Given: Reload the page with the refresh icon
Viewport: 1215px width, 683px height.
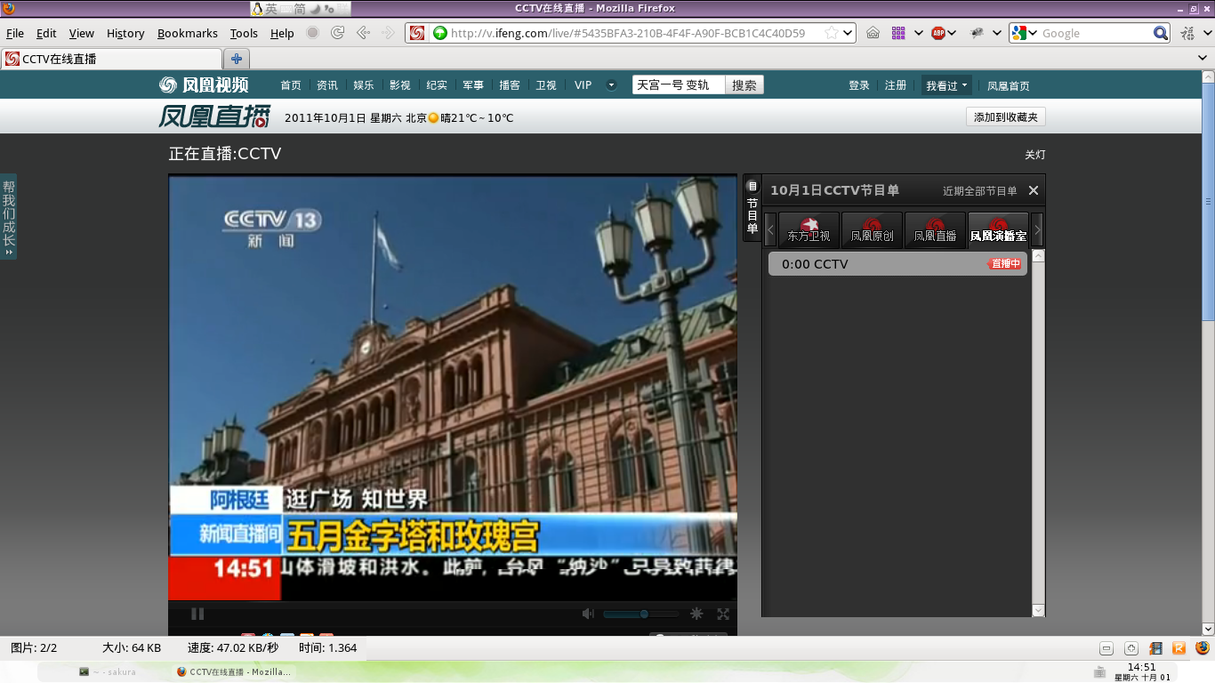Looking at the screenshot, I should (338, 33).
